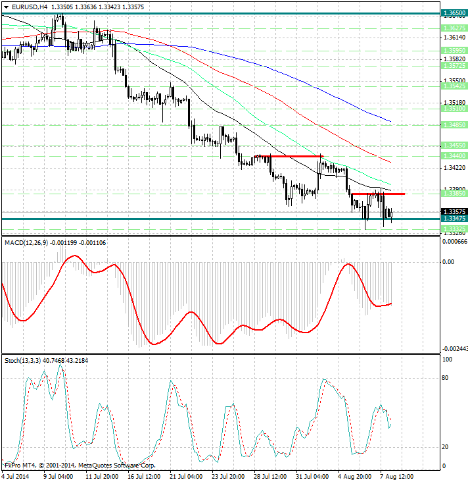Screen dimensions: 468x482
Task: Click the 28 Jul 12:00 time label
Action: click(x=270, y=477)
